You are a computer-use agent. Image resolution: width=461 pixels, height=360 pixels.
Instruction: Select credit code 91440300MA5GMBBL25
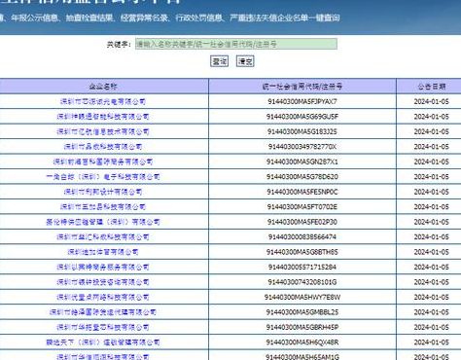point(302,312)
